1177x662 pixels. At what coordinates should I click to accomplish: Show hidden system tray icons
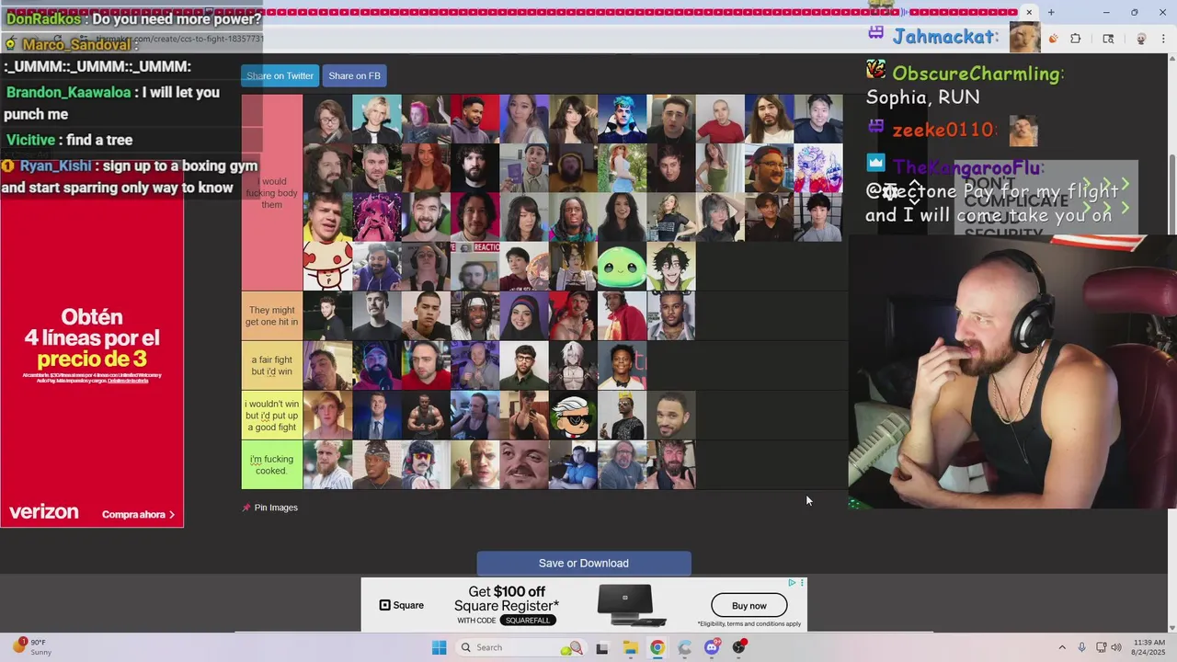coord(1062,647)
